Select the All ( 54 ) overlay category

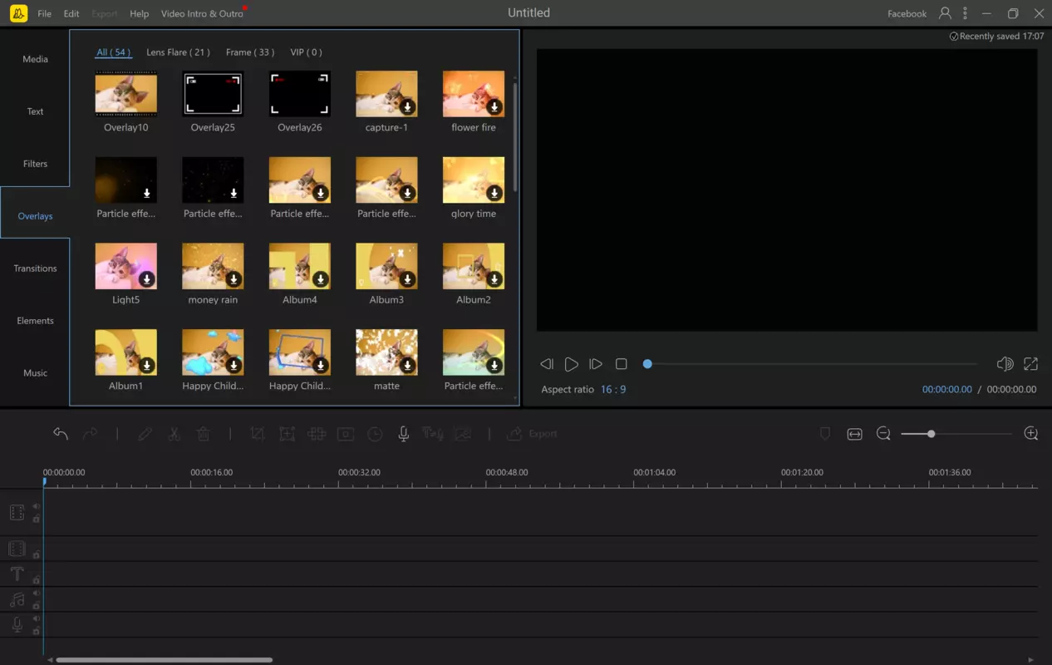pyautogui.click(x=113, y=52)
